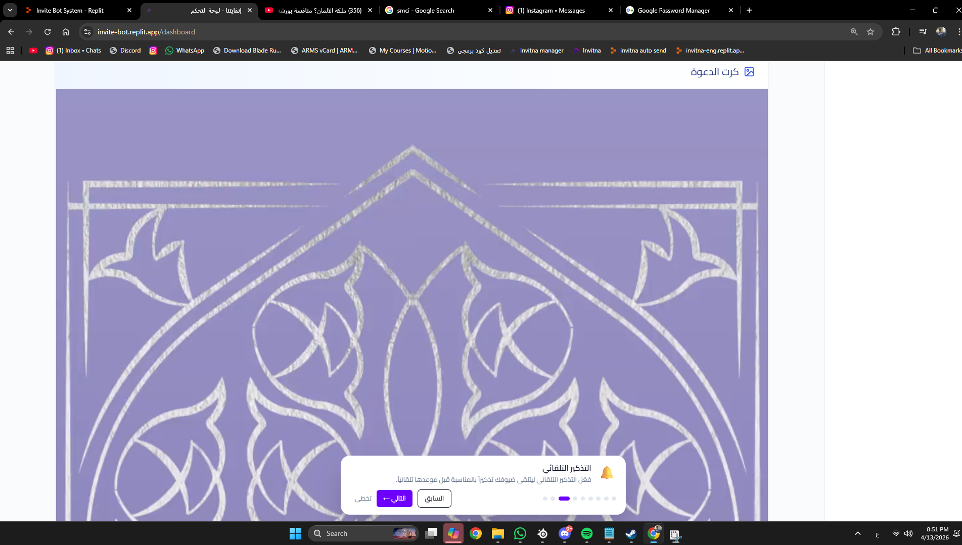Switch to the Google Password Manager tab

point(673,10)
